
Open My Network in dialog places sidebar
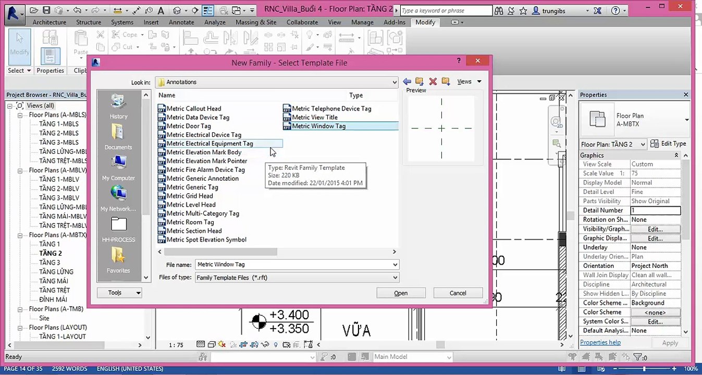118,199
